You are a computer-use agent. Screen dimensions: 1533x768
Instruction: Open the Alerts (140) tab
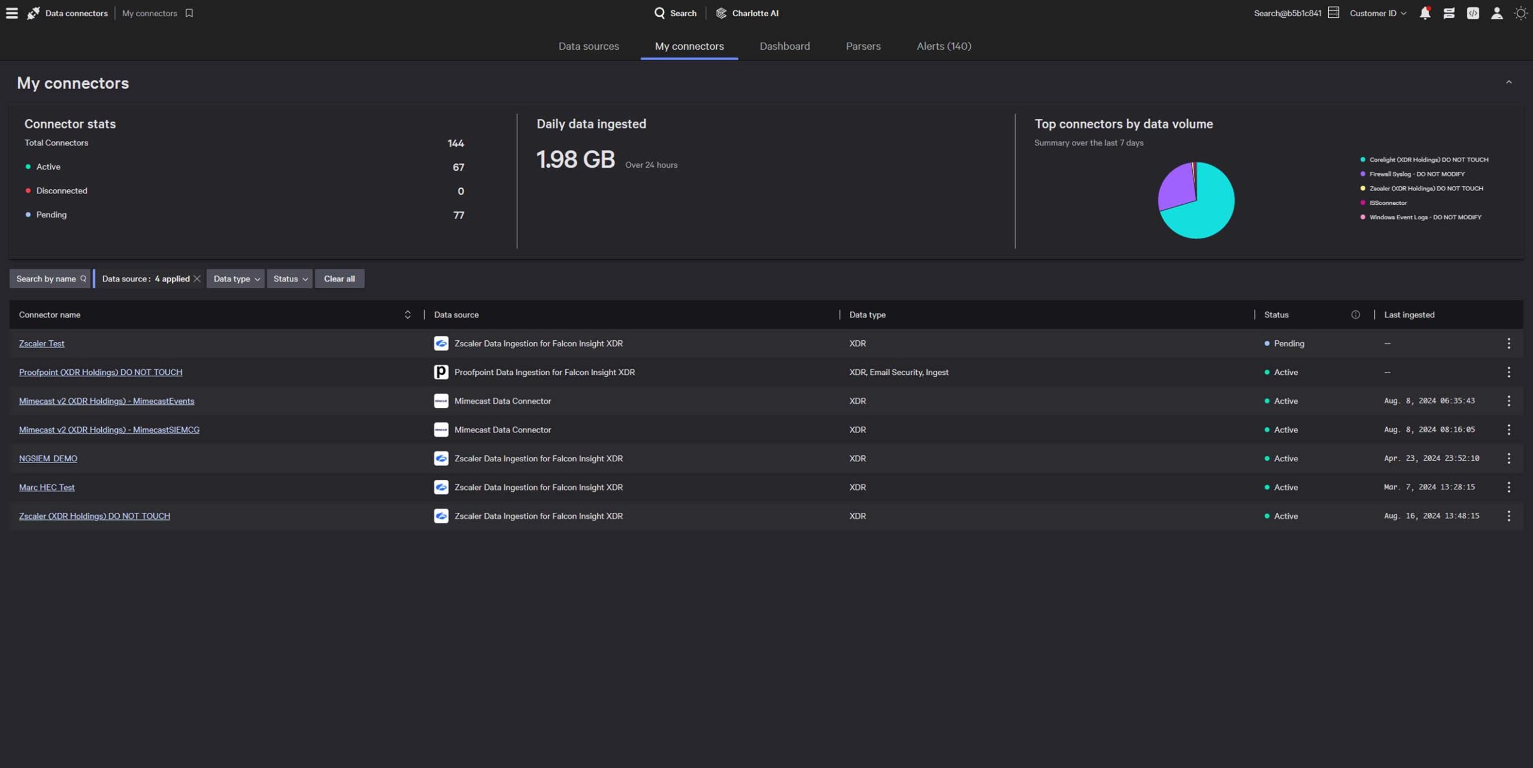[944, 46]
